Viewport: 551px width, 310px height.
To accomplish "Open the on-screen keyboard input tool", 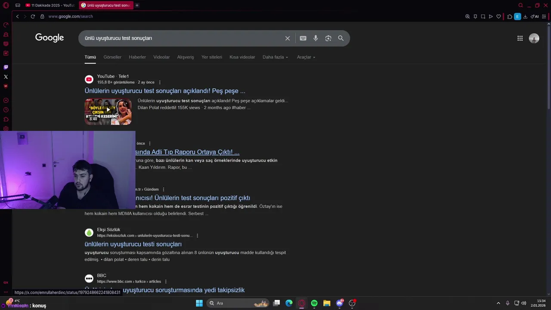I will [x=303, y=38].
